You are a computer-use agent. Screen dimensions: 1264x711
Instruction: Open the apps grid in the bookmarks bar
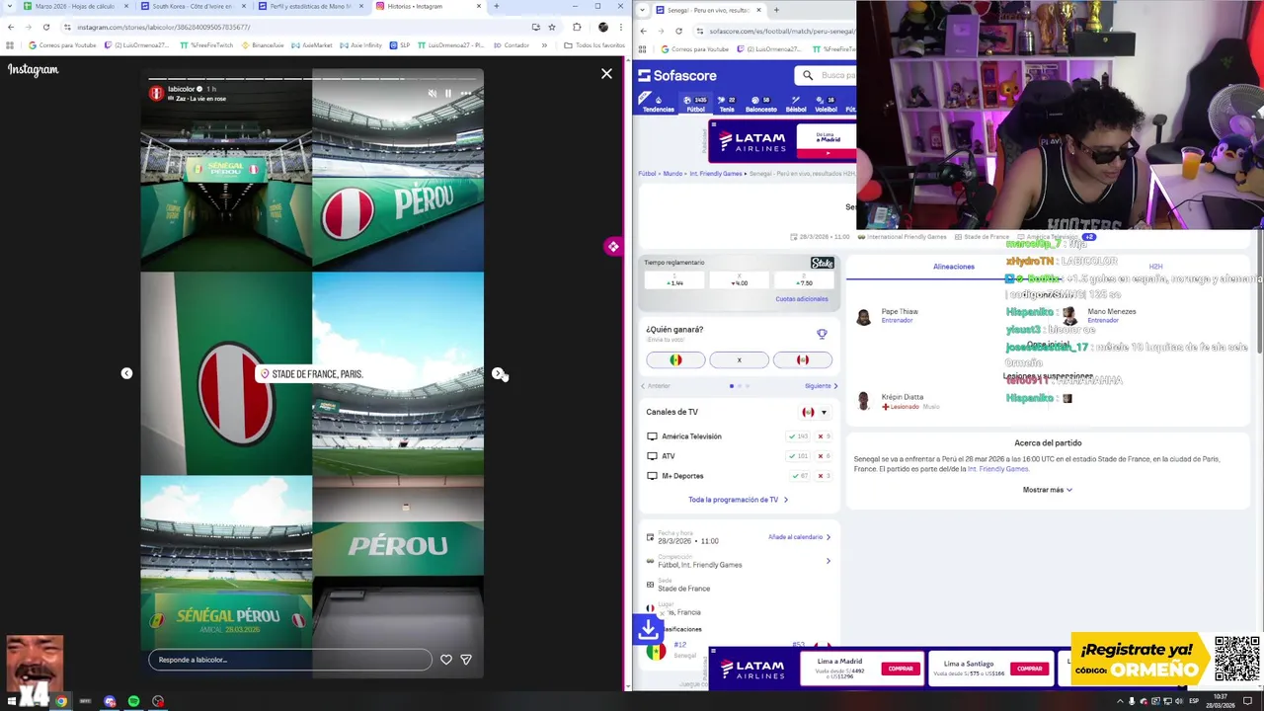coord(10,45)
